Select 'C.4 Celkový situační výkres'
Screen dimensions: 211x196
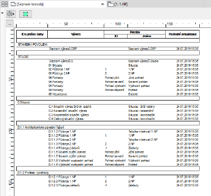pos(66,119)
